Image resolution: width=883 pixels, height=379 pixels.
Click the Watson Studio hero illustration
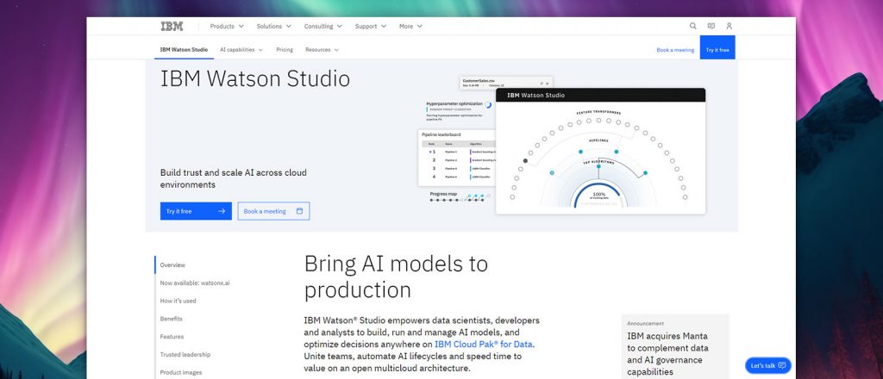561,146
